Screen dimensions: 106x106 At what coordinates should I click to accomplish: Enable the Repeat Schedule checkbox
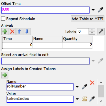3,19
